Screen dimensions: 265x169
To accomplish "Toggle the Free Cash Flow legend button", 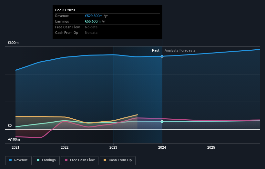I will coord(80,160).
